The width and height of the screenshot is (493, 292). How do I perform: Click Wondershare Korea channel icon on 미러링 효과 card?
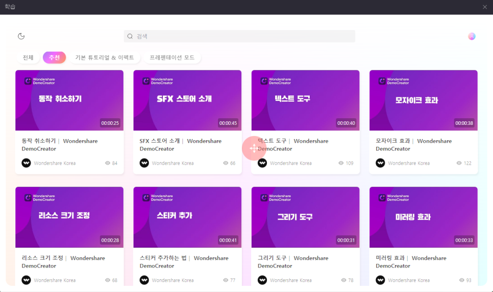[x=380, y=280]
